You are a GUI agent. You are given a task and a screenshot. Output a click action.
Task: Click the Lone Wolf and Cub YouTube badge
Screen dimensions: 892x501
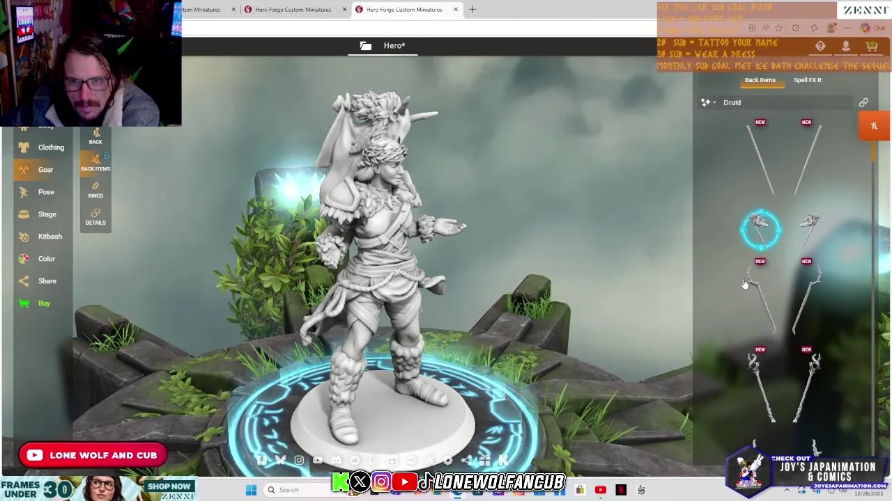coord(93,455)
